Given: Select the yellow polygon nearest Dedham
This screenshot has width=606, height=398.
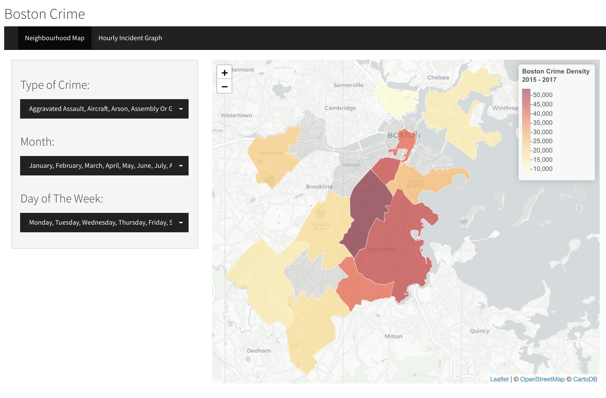Looking at the screenshot, I should (309, 333).
